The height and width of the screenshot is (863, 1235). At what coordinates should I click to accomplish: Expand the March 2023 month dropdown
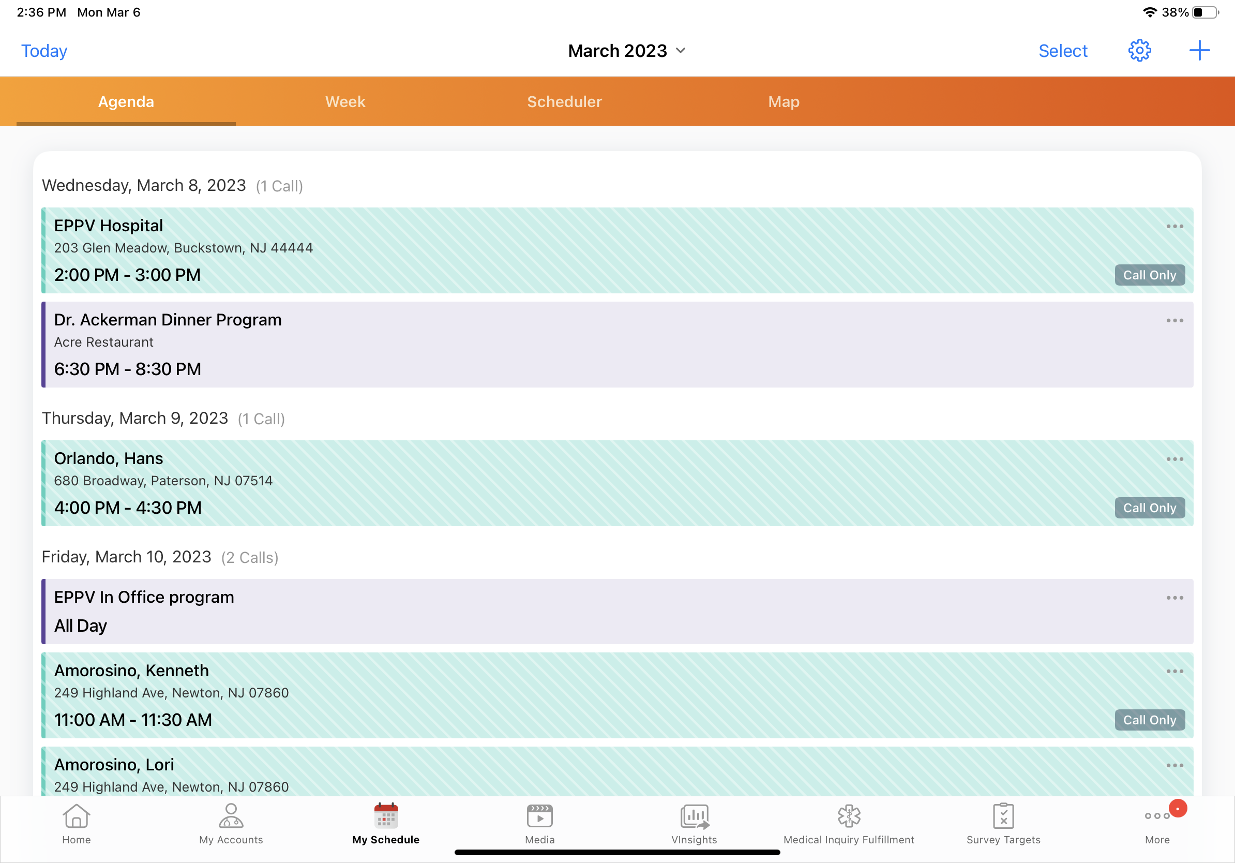point(627,51)
